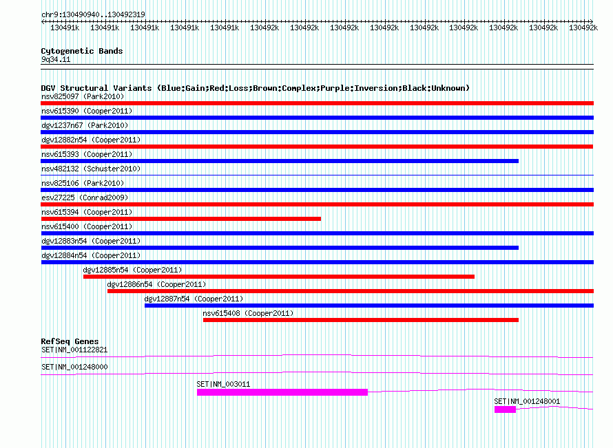Open the nsv615400 (Cooper2011) label

click(87, 226)
